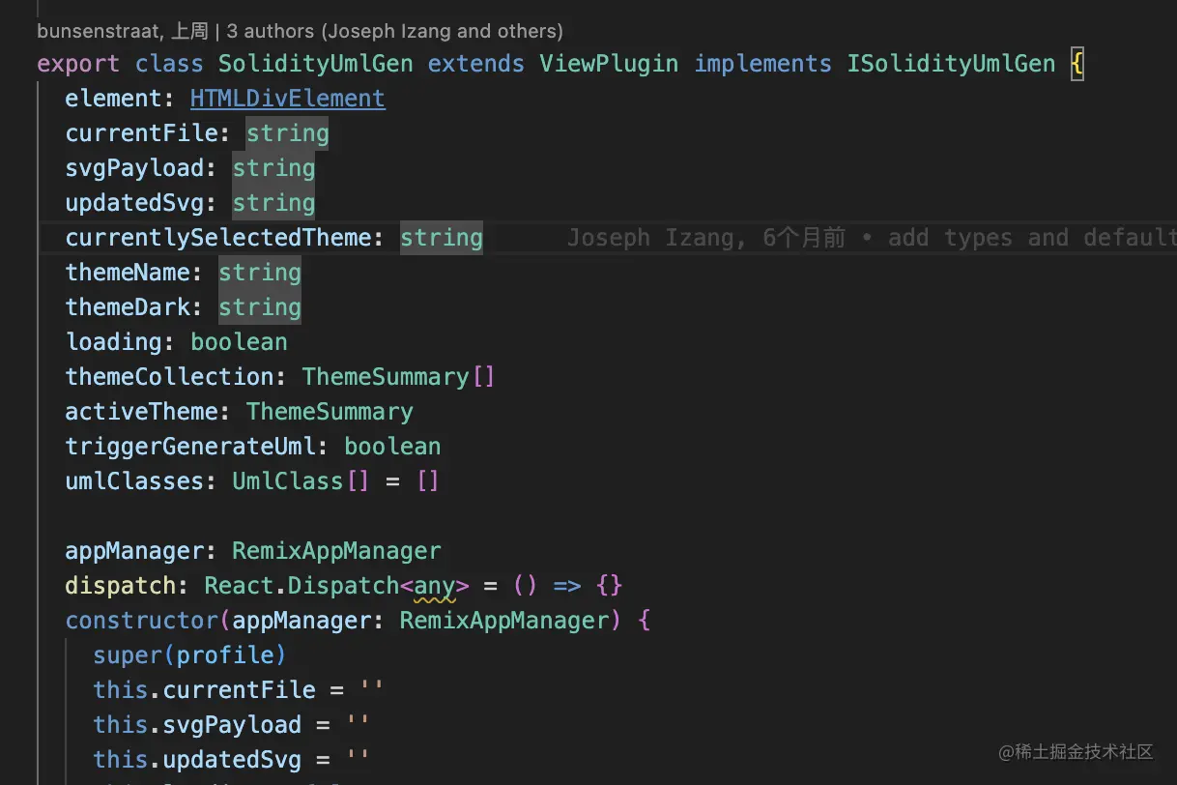This screenshot has width=1177, height=785.
Task: Click this.updatedSvg in the constructor
Action: tap(197, 760)
